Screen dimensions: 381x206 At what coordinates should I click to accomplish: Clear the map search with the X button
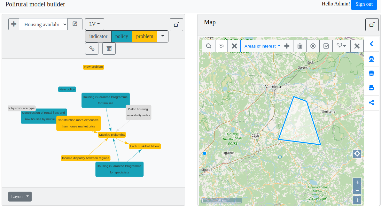[x=234, y=46]
